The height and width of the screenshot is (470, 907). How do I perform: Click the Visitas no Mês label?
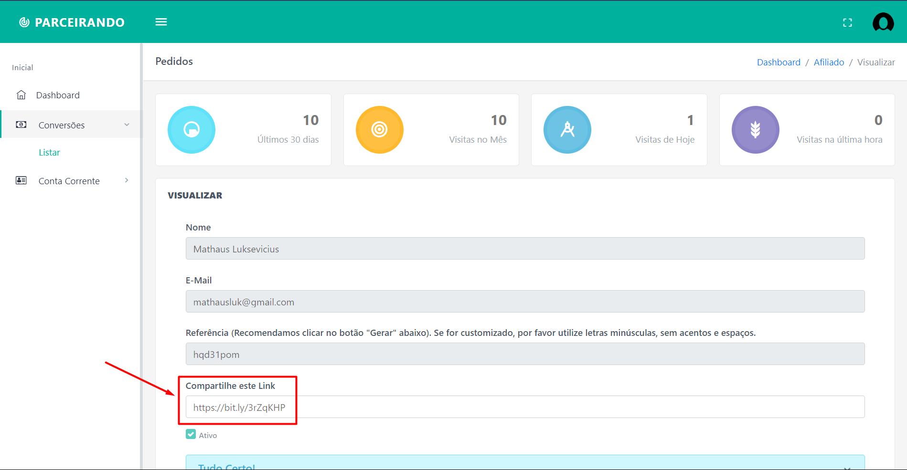[x=478, y=139]
